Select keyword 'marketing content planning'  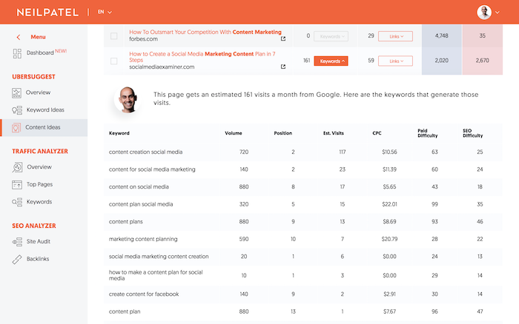[143, 239]
